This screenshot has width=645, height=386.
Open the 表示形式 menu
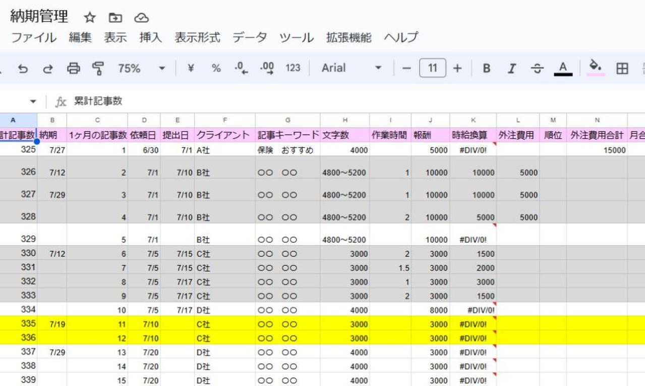pyautogui.click(x=198, y=38)
